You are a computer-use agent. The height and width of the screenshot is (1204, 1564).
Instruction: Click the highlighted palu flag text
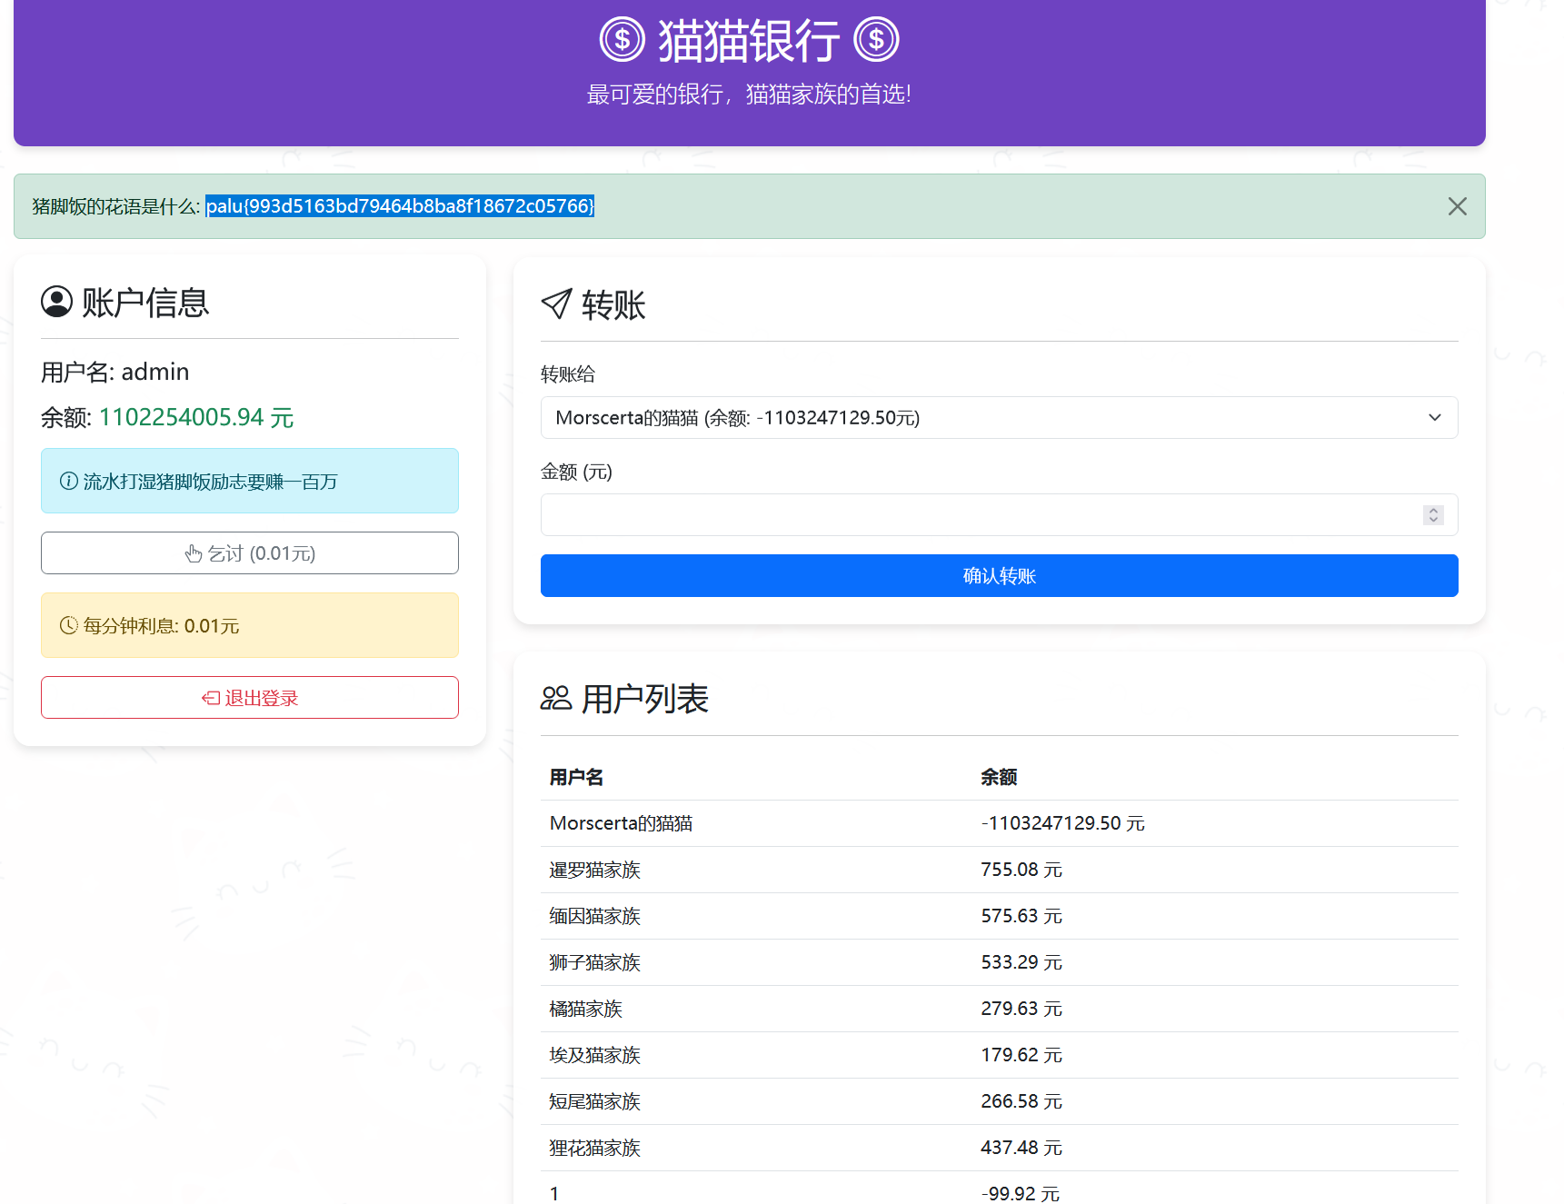point(400,206)
